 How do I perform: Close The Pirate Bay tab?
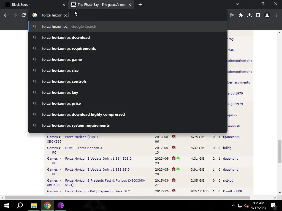[130, 5]
